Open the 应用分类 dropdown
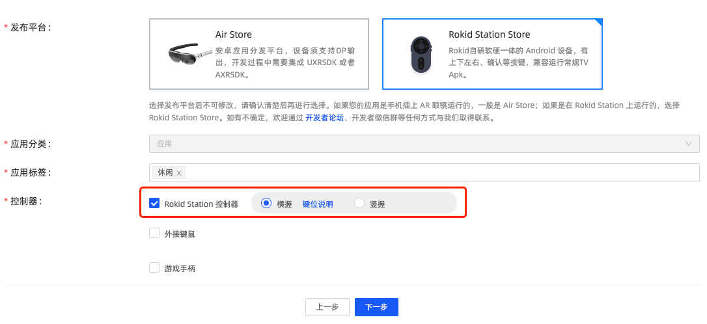 point(424,144)
